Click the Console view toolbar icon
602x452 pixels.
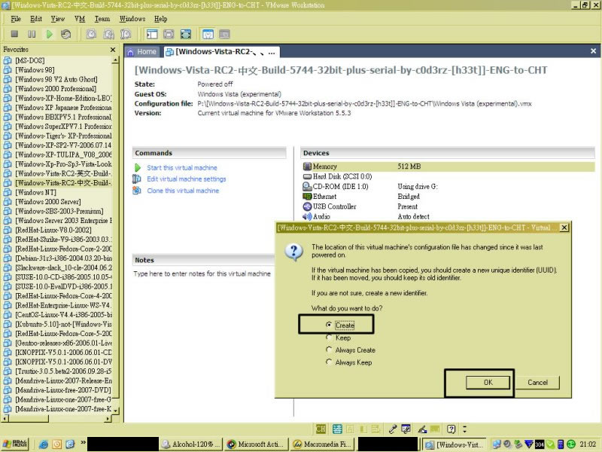(x=224, y=34)
